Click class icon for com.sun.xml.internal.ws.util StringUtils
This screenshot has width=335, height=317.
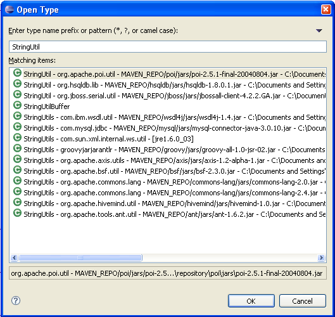click(17, 138)
